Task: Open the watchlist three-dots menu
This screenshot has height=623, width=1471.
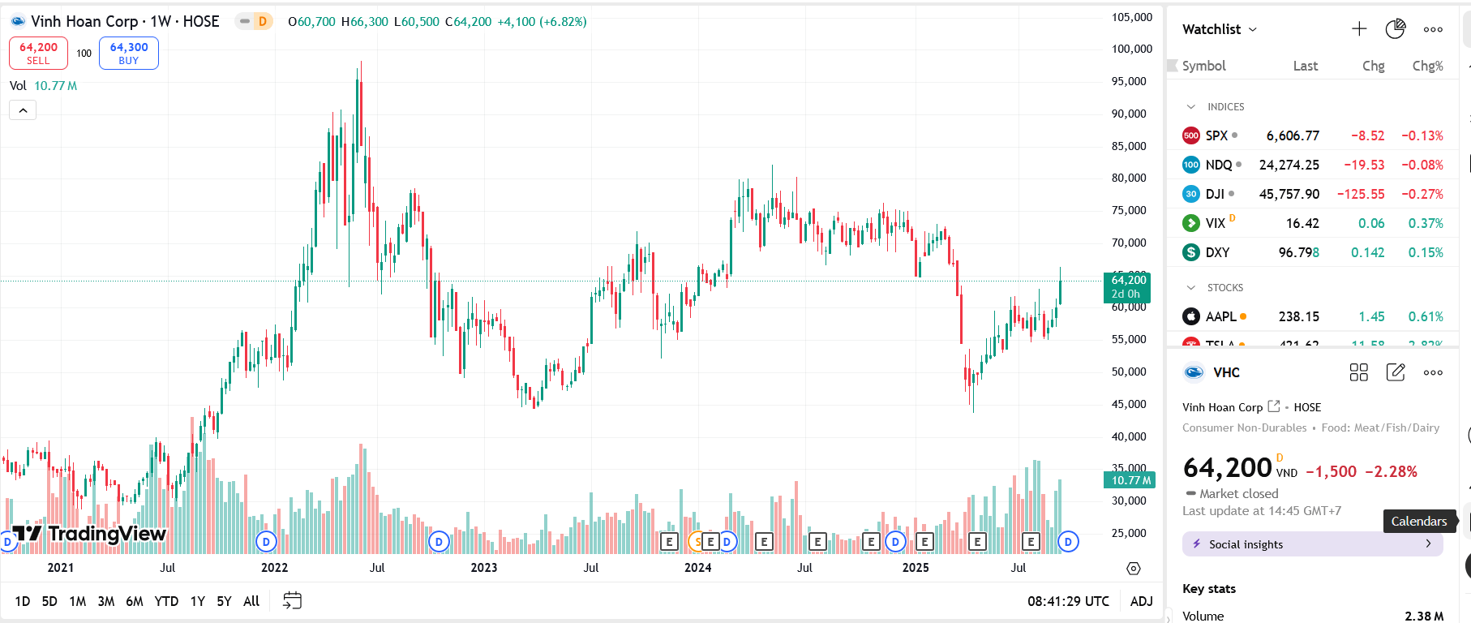Action: tap(1433, 29)
